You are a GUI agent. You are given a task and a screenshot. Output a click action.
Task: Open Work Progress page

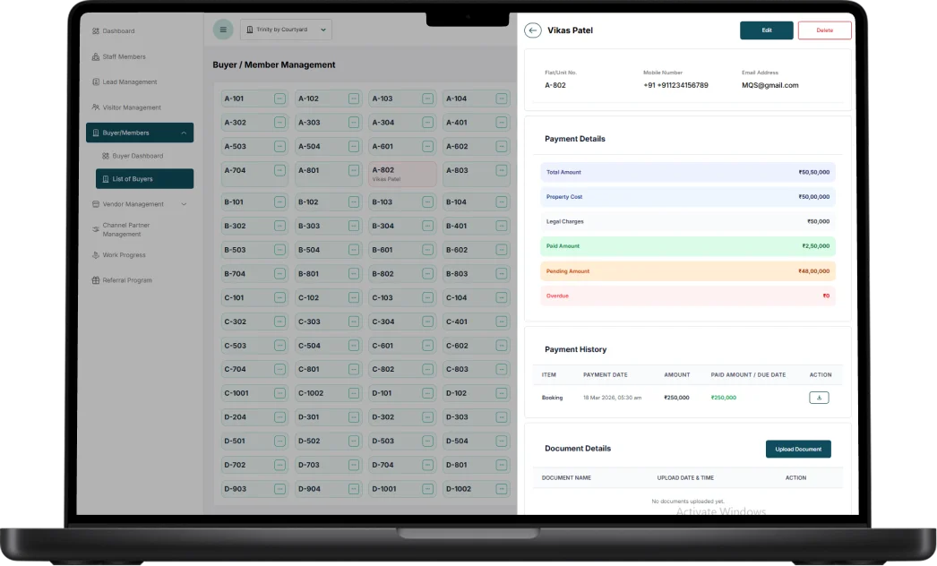119,255
